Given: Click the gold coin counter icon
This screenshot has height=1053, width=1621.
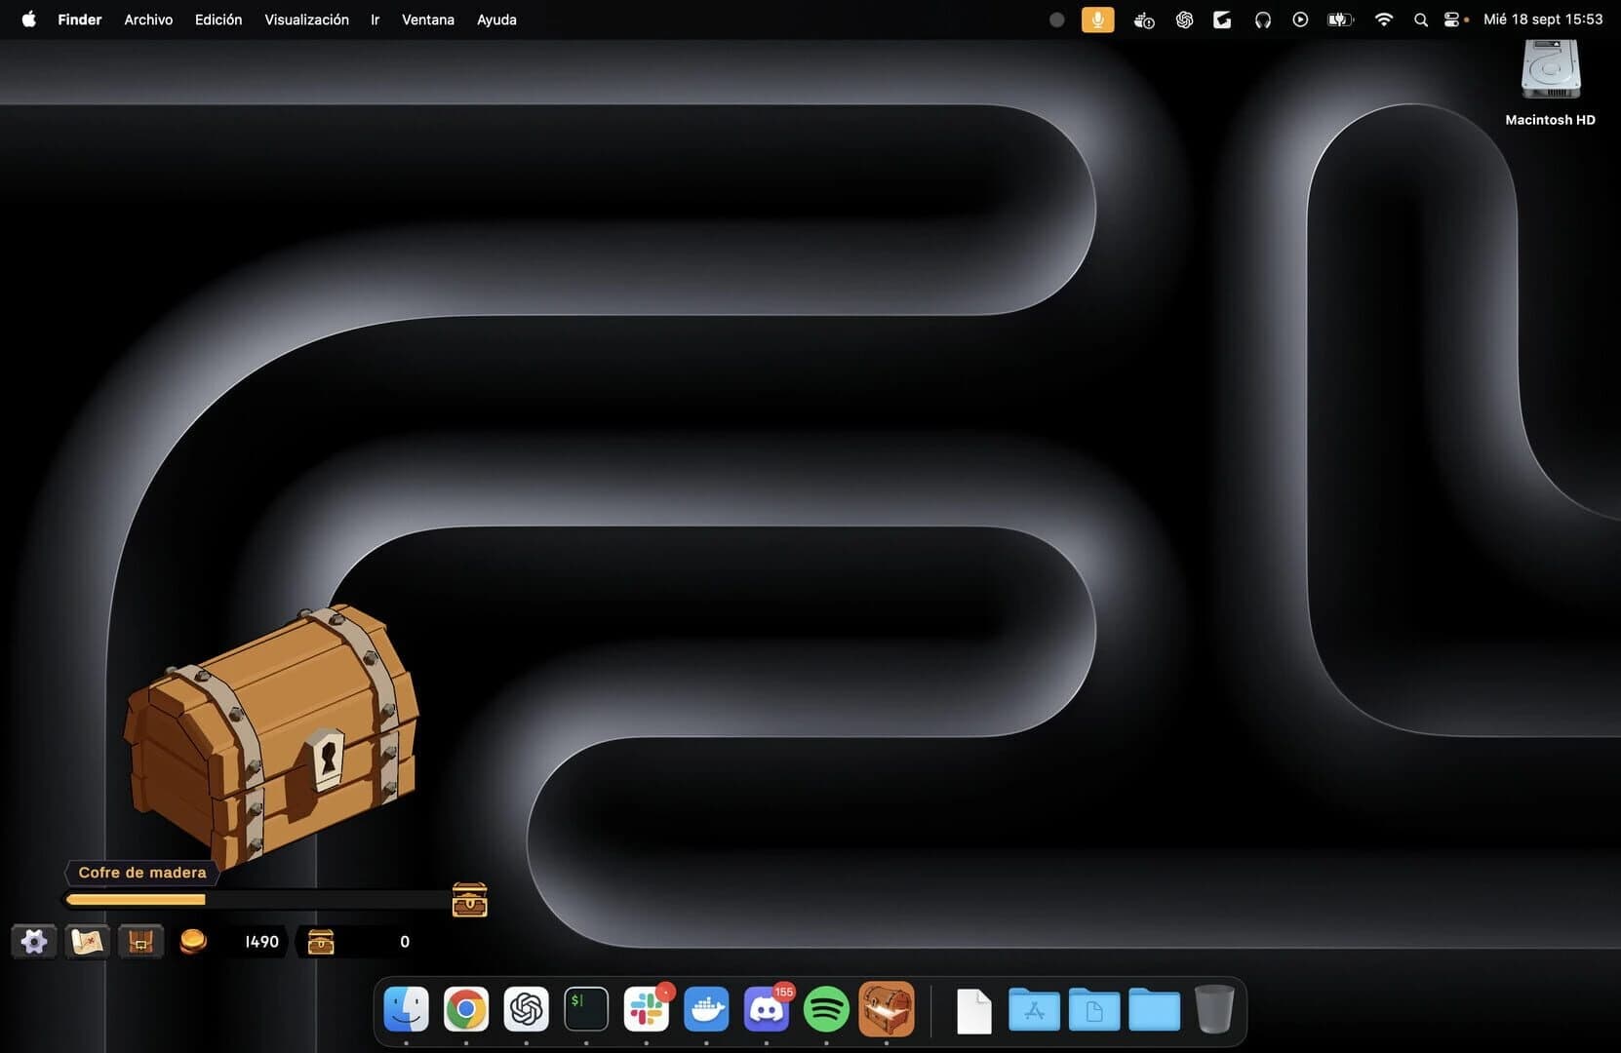Looking at the screenshot, I should point(193,942).
